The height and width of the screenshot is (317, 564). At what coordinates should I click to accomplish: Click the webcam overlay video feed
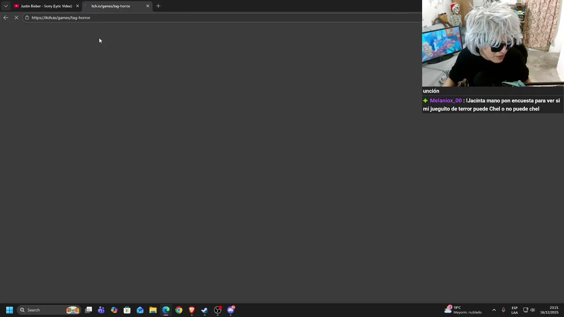(x=493, y=43)
